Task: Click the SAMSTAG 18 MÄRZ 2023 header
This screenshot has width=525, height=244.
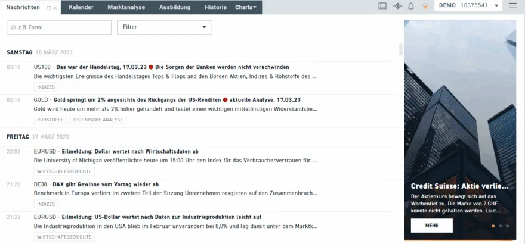Action: [x=39, y=52]
